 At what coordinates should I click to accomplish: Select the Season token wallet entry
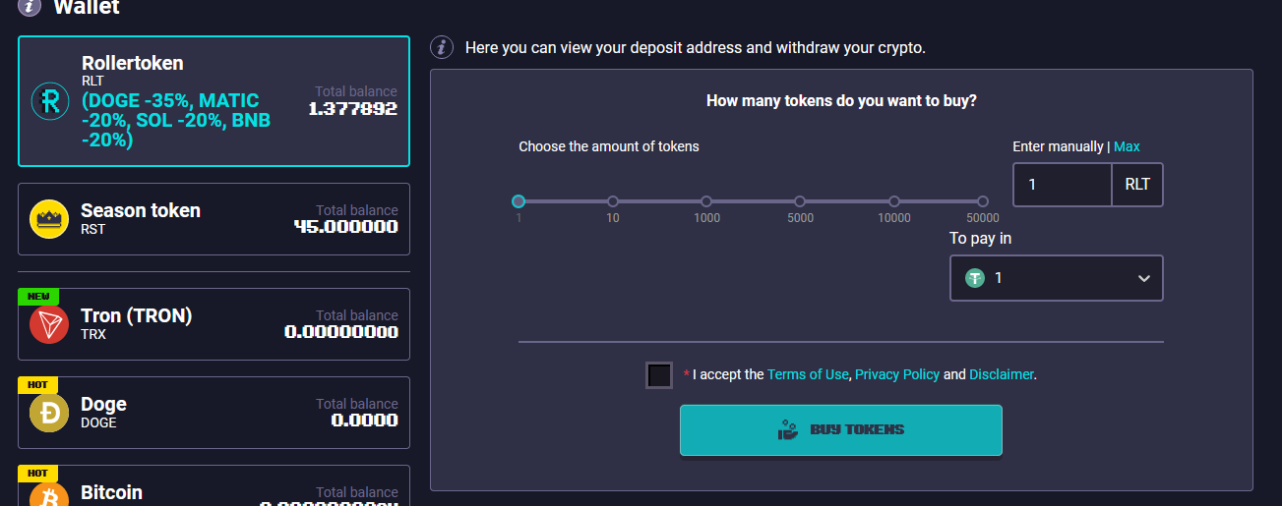pyautogui.click(x=214, y=219)
